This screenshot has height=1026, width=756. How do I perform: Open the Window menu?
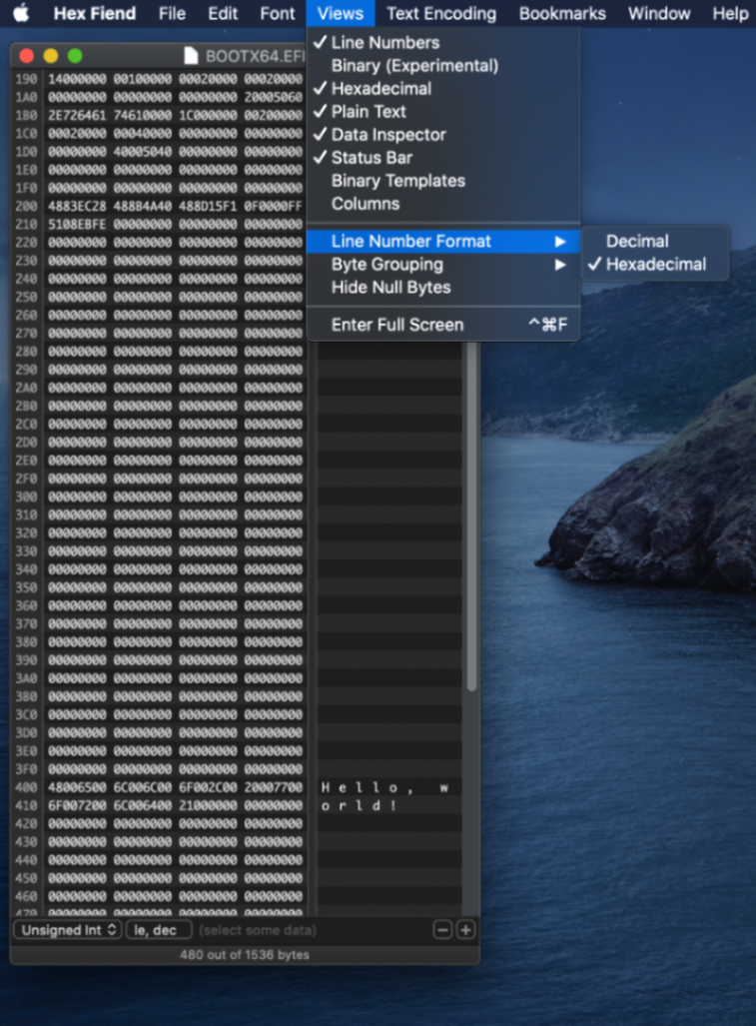[x=659, y=13]
